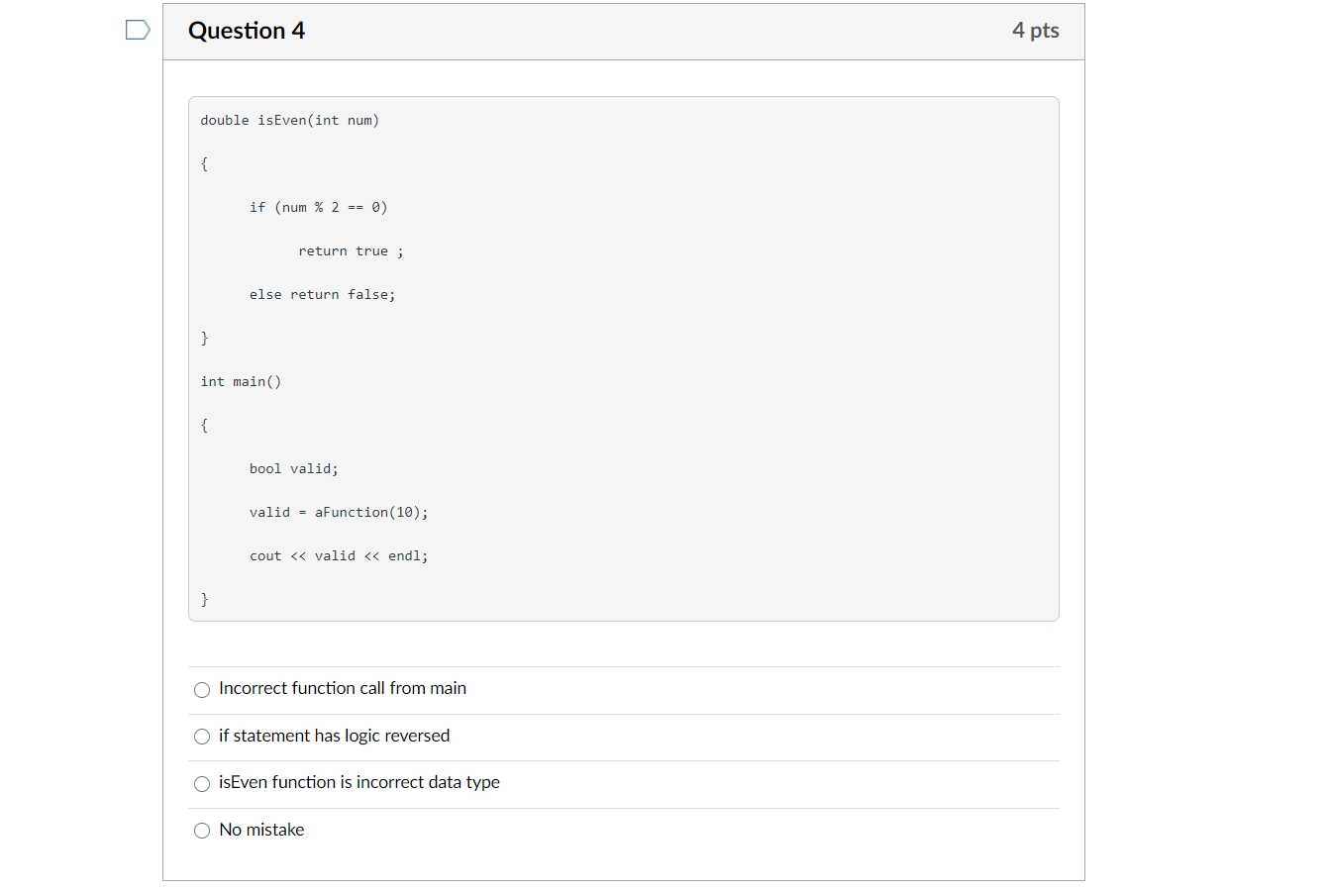The width and height of the screenshot is (1329, 891).
Task: Click the "Question 4" heading
Action: click(x=246, y=31)
